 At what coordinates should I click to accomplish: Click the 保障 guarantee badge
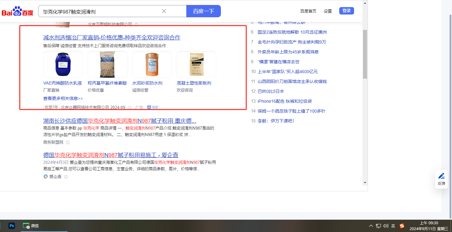click(153, 107)
